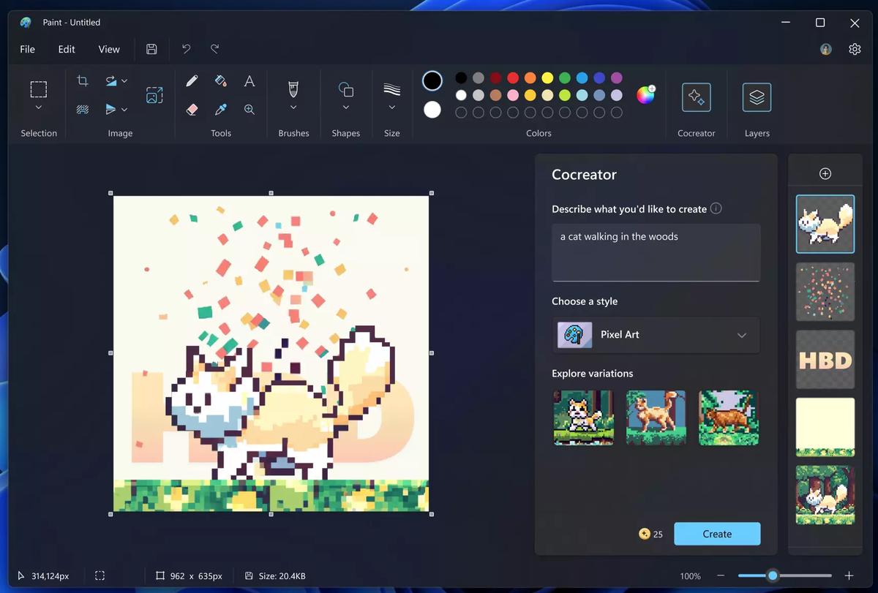The height and width of the screenshot is (593, 878).
Task: Select the Color 2 white swatch
Action: point(432,110)
